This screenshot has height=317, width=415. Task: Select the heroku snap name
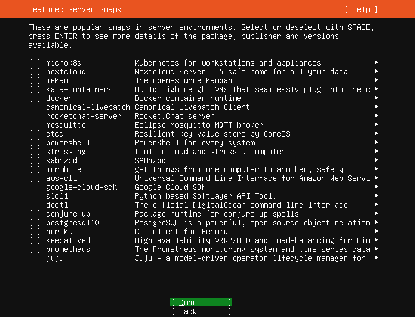pyautogui.click(x=59, y=232)
